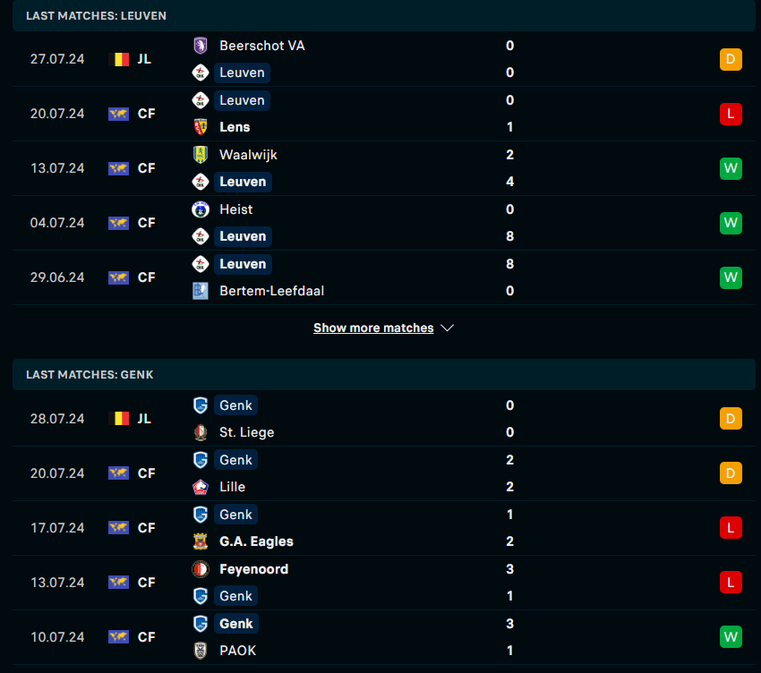Click W result badge for PAOK match
This screenshot has width=761, height=673.
coord(731,637)
